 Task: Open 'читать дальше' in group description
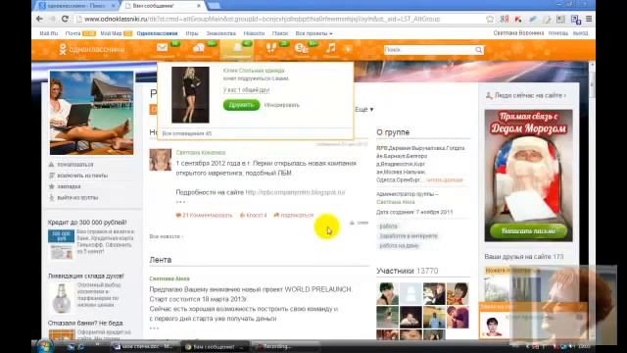(444, 180)
